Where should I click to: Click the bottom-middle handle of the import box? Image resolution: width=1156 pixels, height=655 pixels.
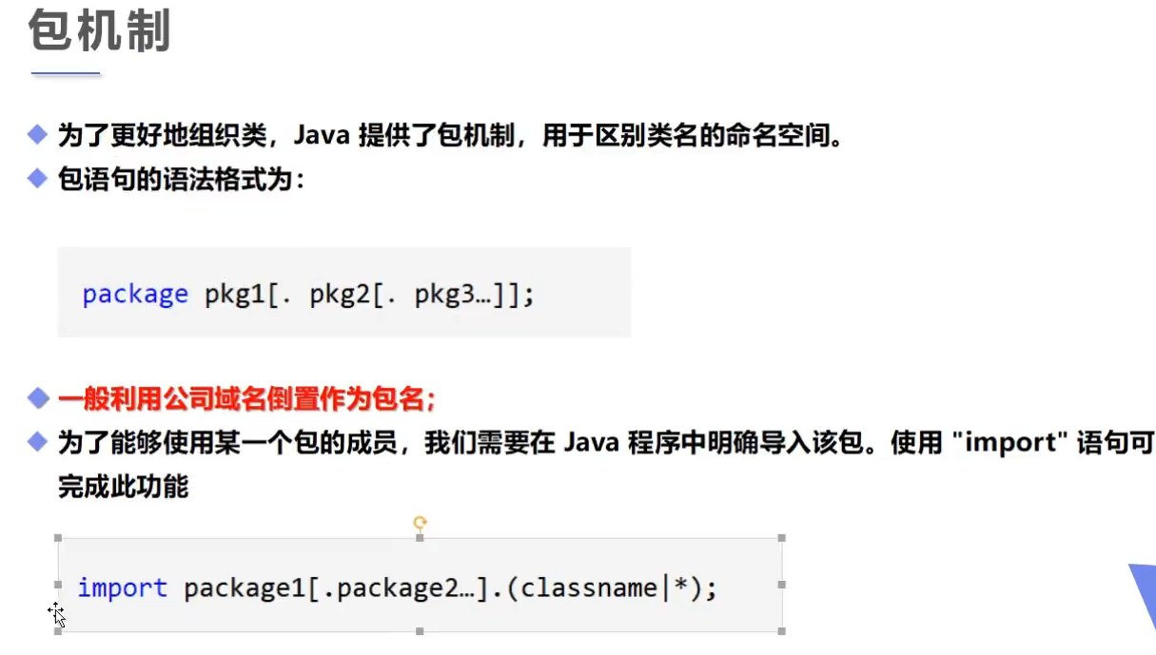coord(420,631)
